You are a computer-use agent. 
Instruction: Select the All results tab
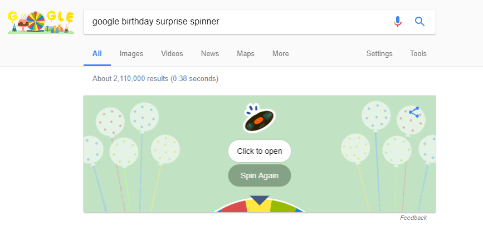click(97, 54)
